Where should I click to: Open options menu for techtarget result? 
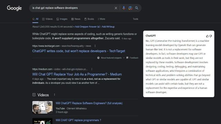[95, 46]
